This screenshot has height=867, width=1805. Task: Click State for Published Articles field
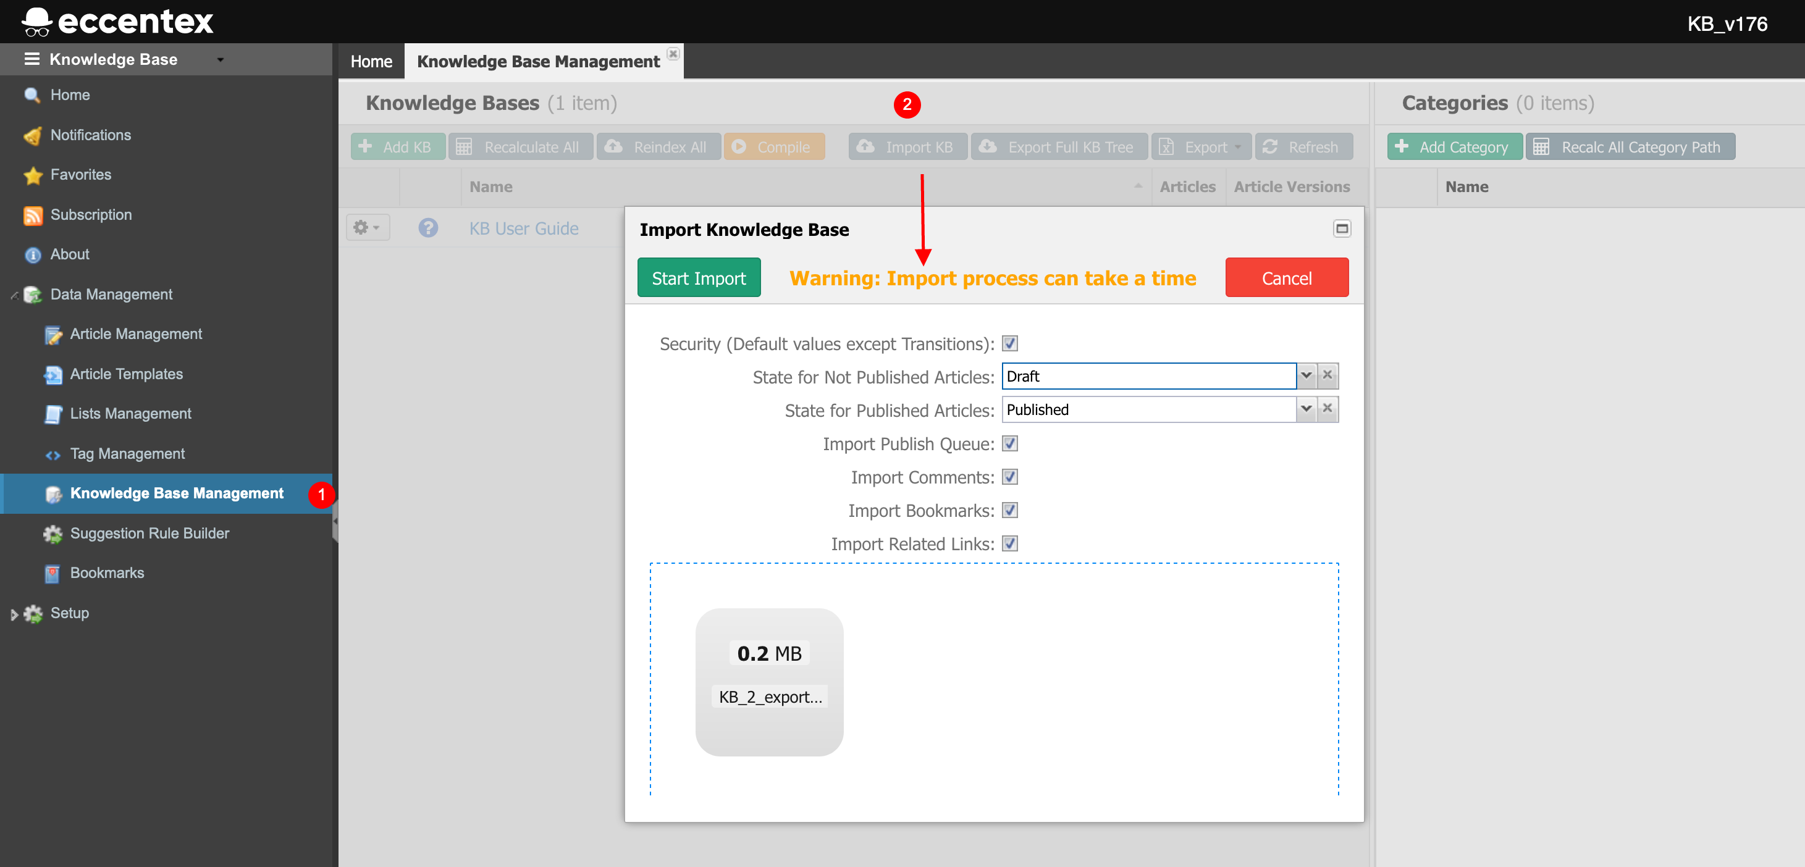point(1148,409)
